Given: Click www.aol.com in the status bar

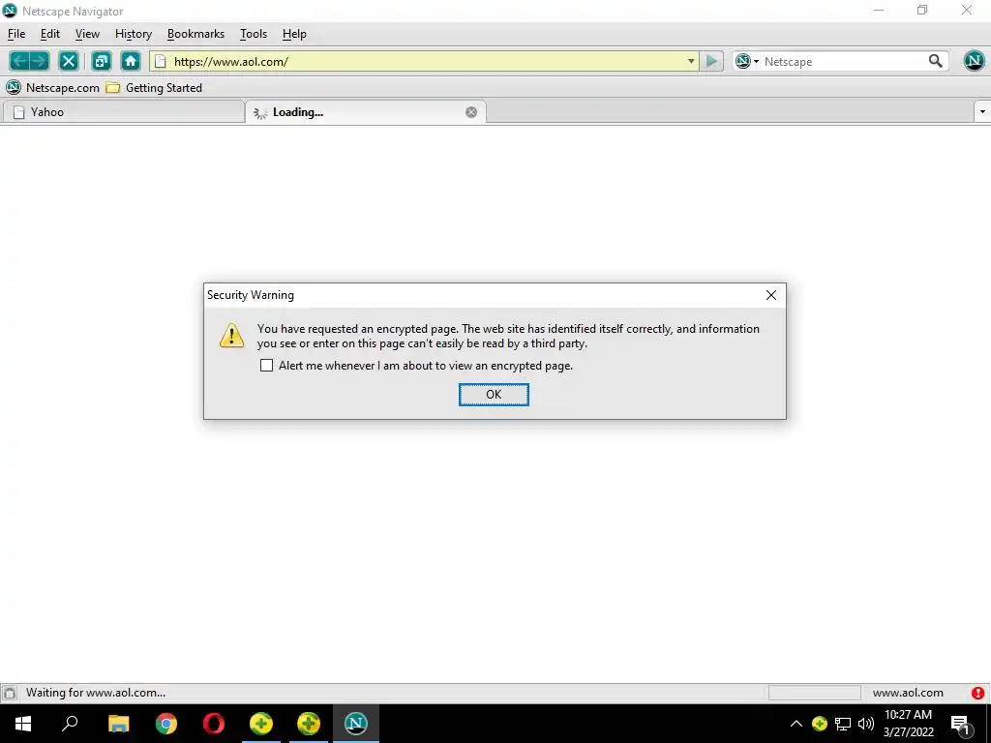Looking at the screenshot, I should point(908,693).
